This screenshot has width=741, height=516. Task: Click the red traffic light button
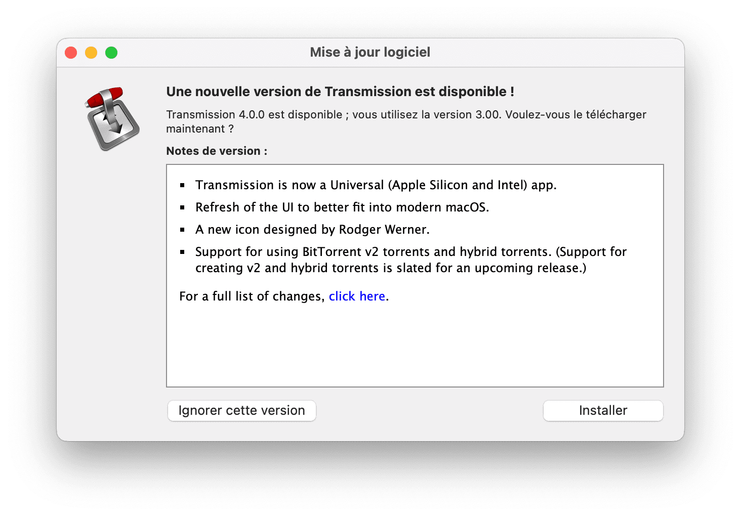[x=71, y=52]
